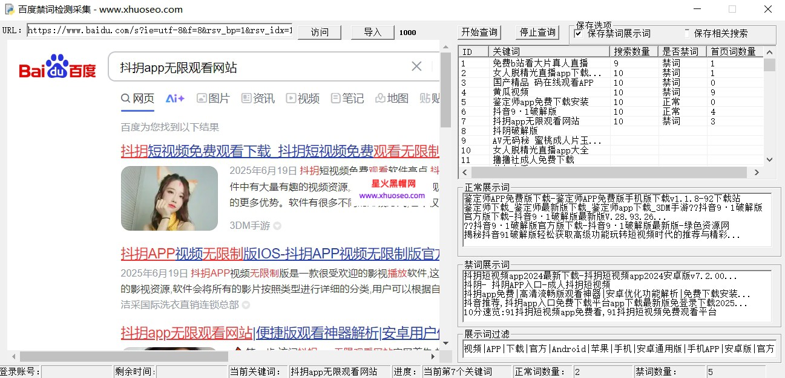Select the 鉴定师app免费下载安装 row
The image size is (785, 378).
coord(611,101)
